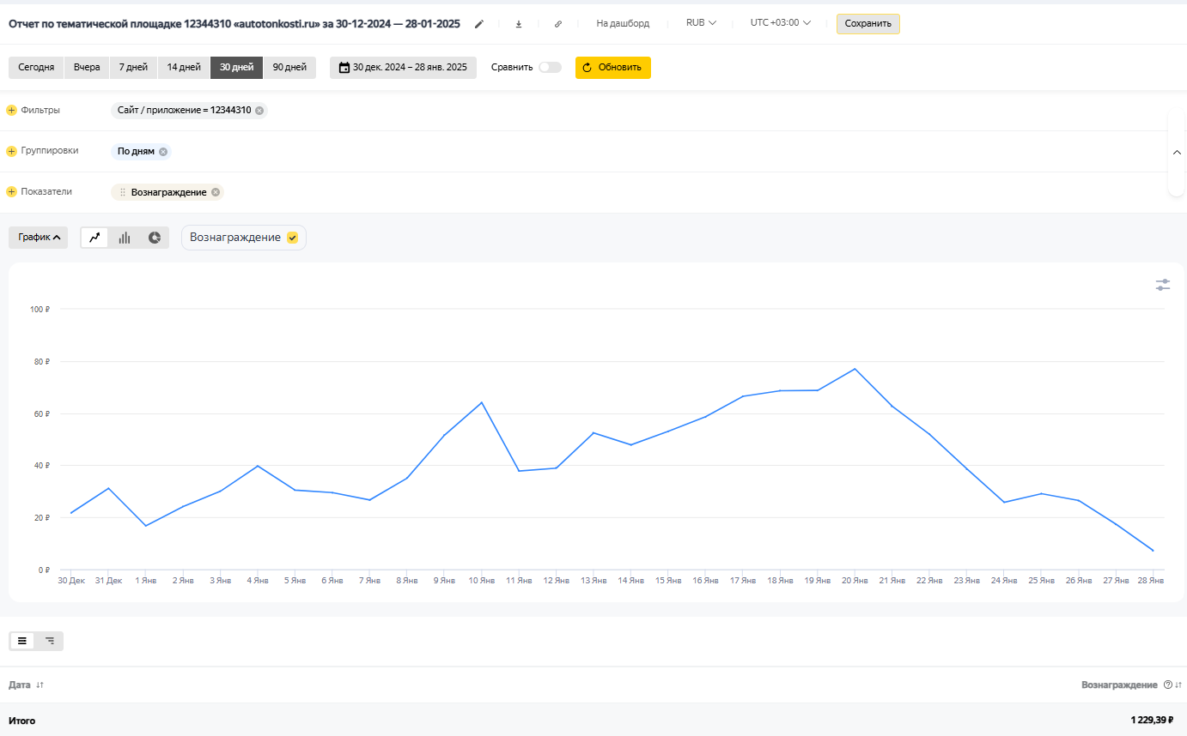Click the '100 ₽' y-axis label
The width and height of the screenshot is (1187, 736).
click(x=40, y=309)
